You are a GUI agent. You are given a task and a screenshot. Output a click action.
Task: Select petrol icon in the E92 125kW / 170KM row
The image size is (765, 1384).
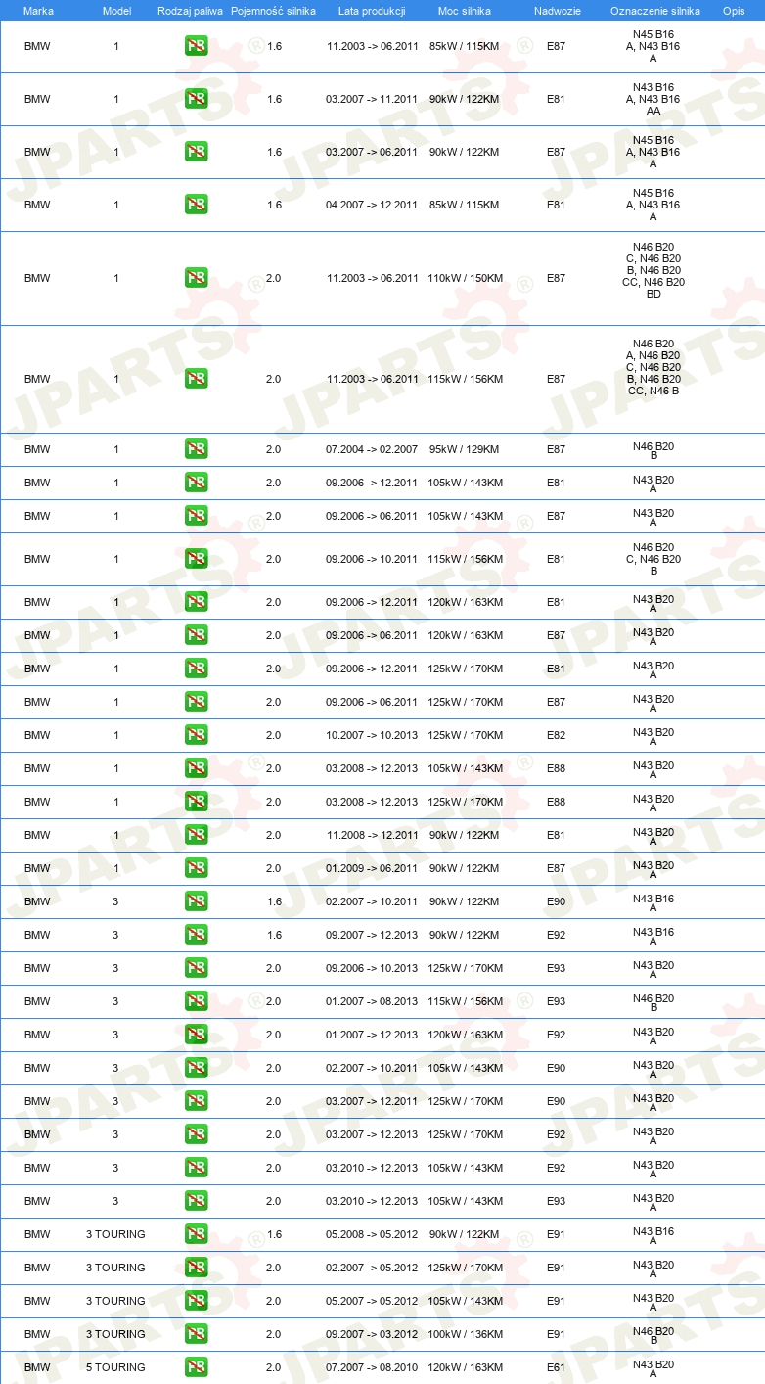[x=196, y=1134]
